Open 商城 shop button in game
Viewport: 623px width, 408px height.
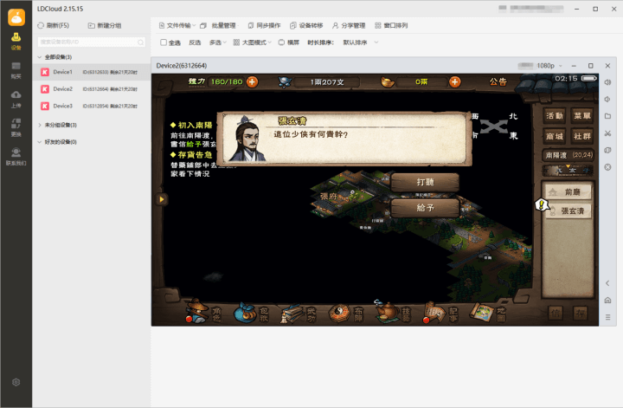555,136
